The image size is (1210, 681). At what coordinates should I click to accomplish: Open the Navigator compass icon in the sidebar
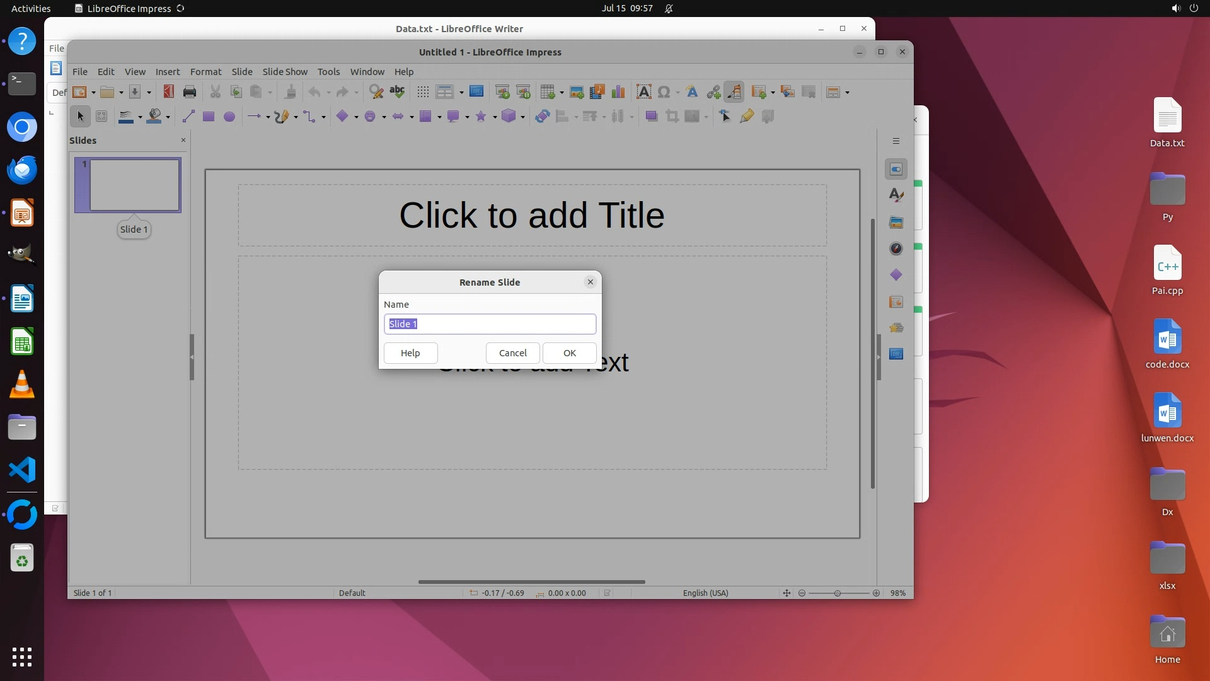pyautogui.click(x=896, y=248)
